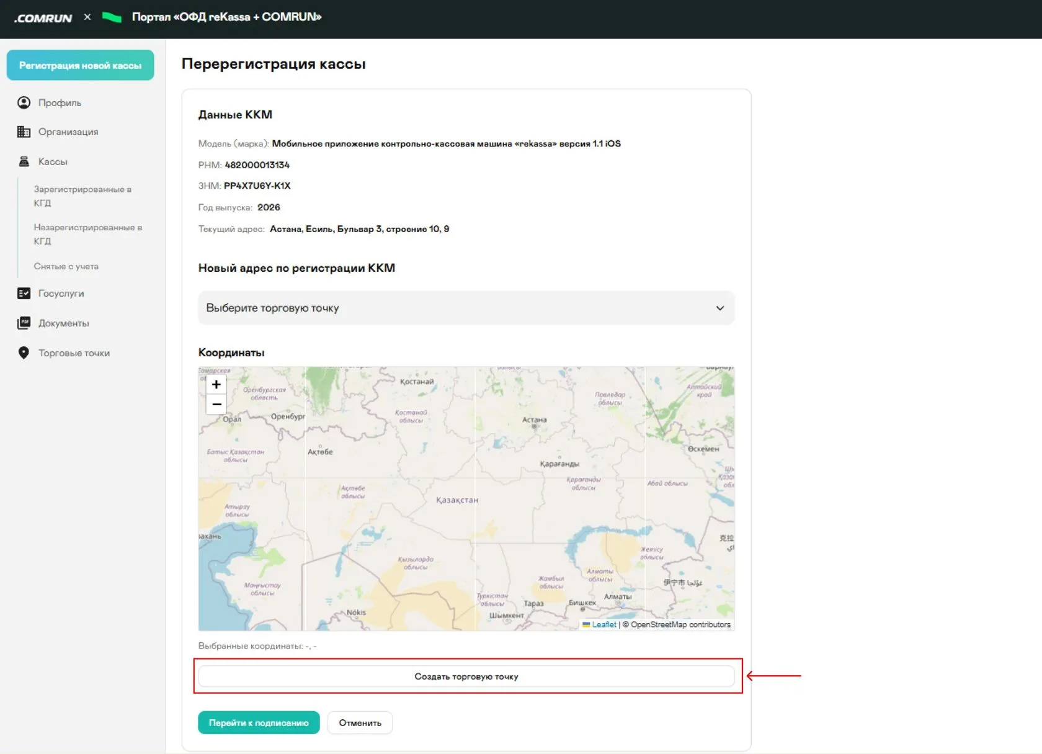Open the Профиль menu item

tap(60, 102)
